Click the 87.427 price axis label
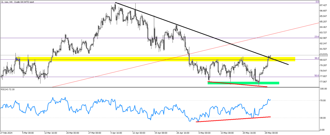The height and width of the screenshot is (135, 330). 323,5
